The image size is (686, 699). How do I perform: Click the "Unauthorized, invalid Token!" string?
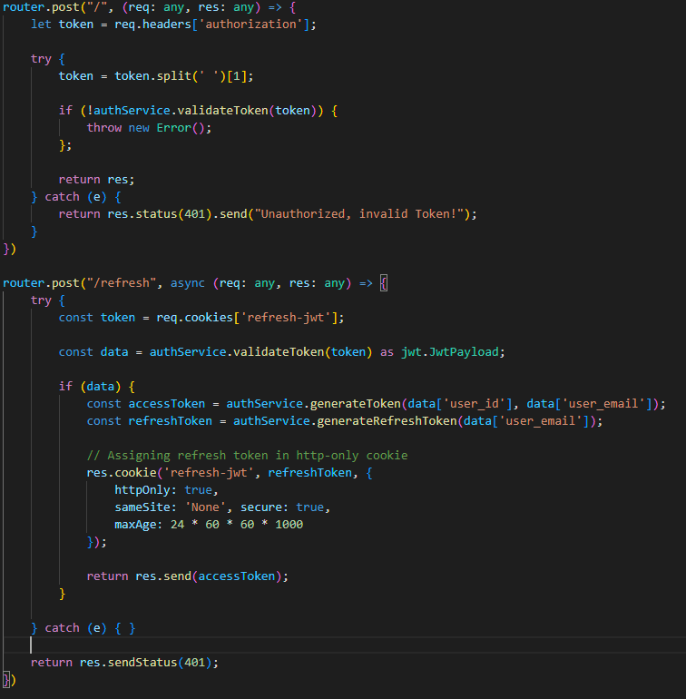pyautogui.click(x=358, y=214)
